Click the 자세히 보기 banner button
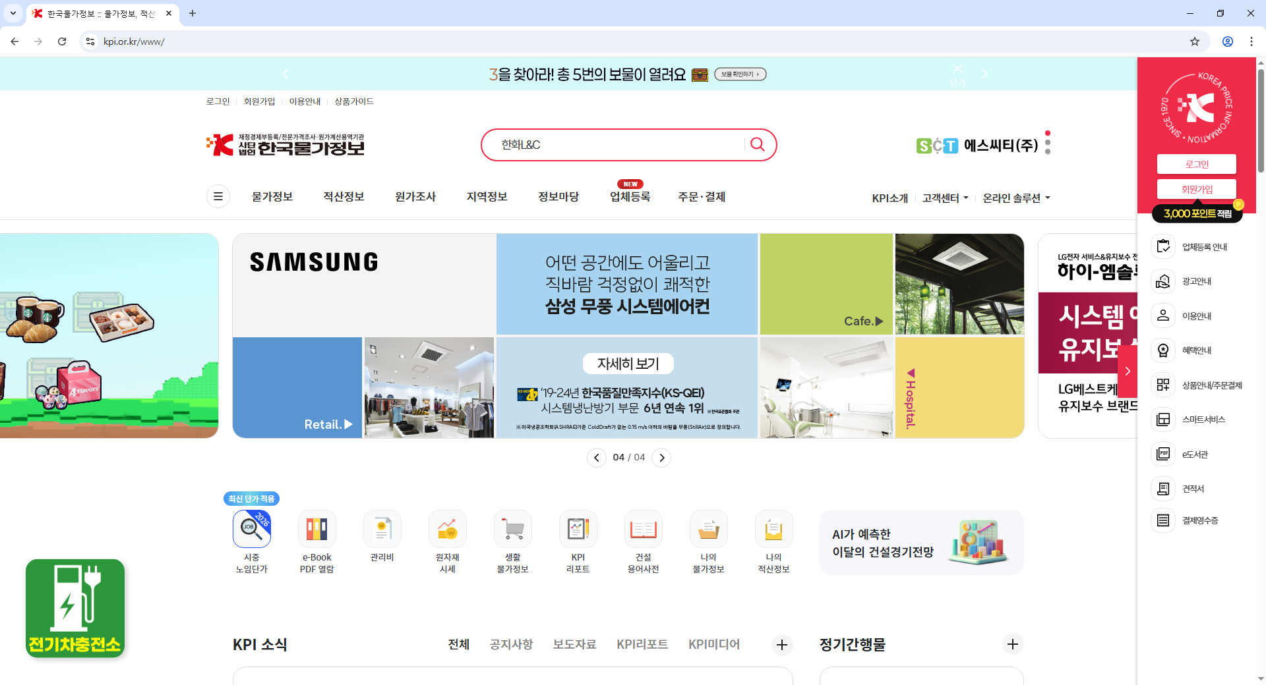The image size is (1266, 685). pyautogui.click(x=628, y=364)
